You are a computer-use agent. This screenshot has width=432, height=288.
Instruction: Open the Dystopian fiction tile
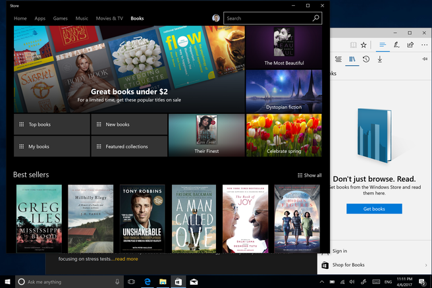pos(284,91)
